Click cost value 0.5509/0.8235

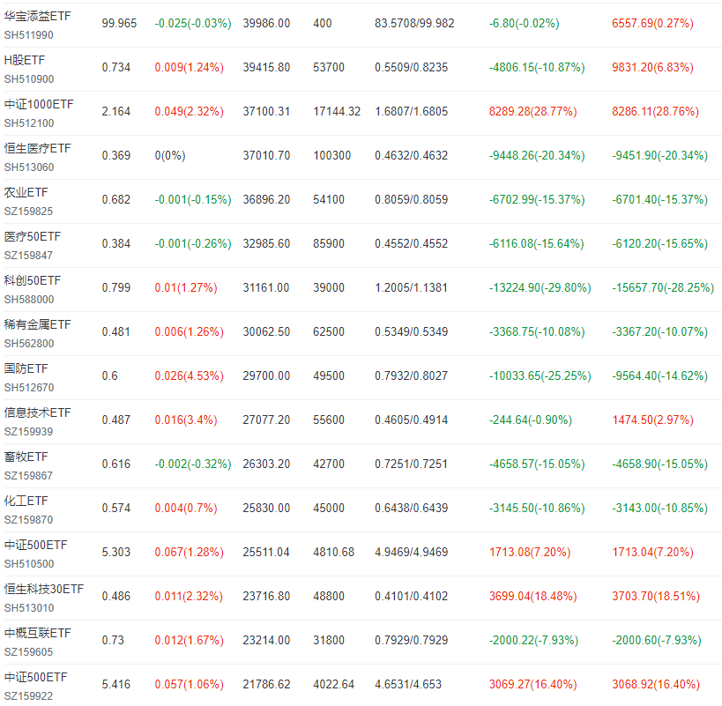411,68
